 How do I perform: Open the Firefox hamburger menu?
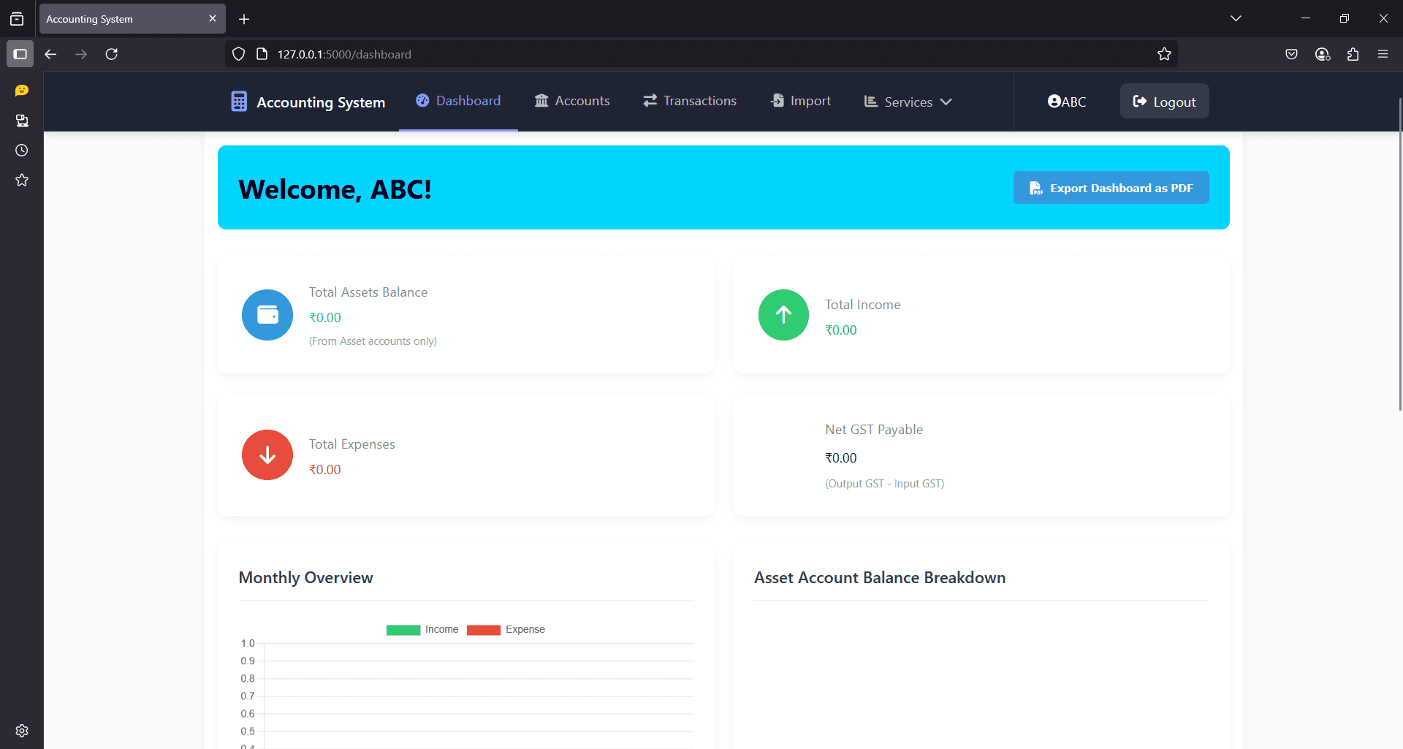coord(1383,53)
